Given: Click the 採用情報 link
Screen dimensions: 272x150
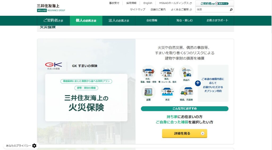Looking at the screenshot, I should (x=131, y=3).
